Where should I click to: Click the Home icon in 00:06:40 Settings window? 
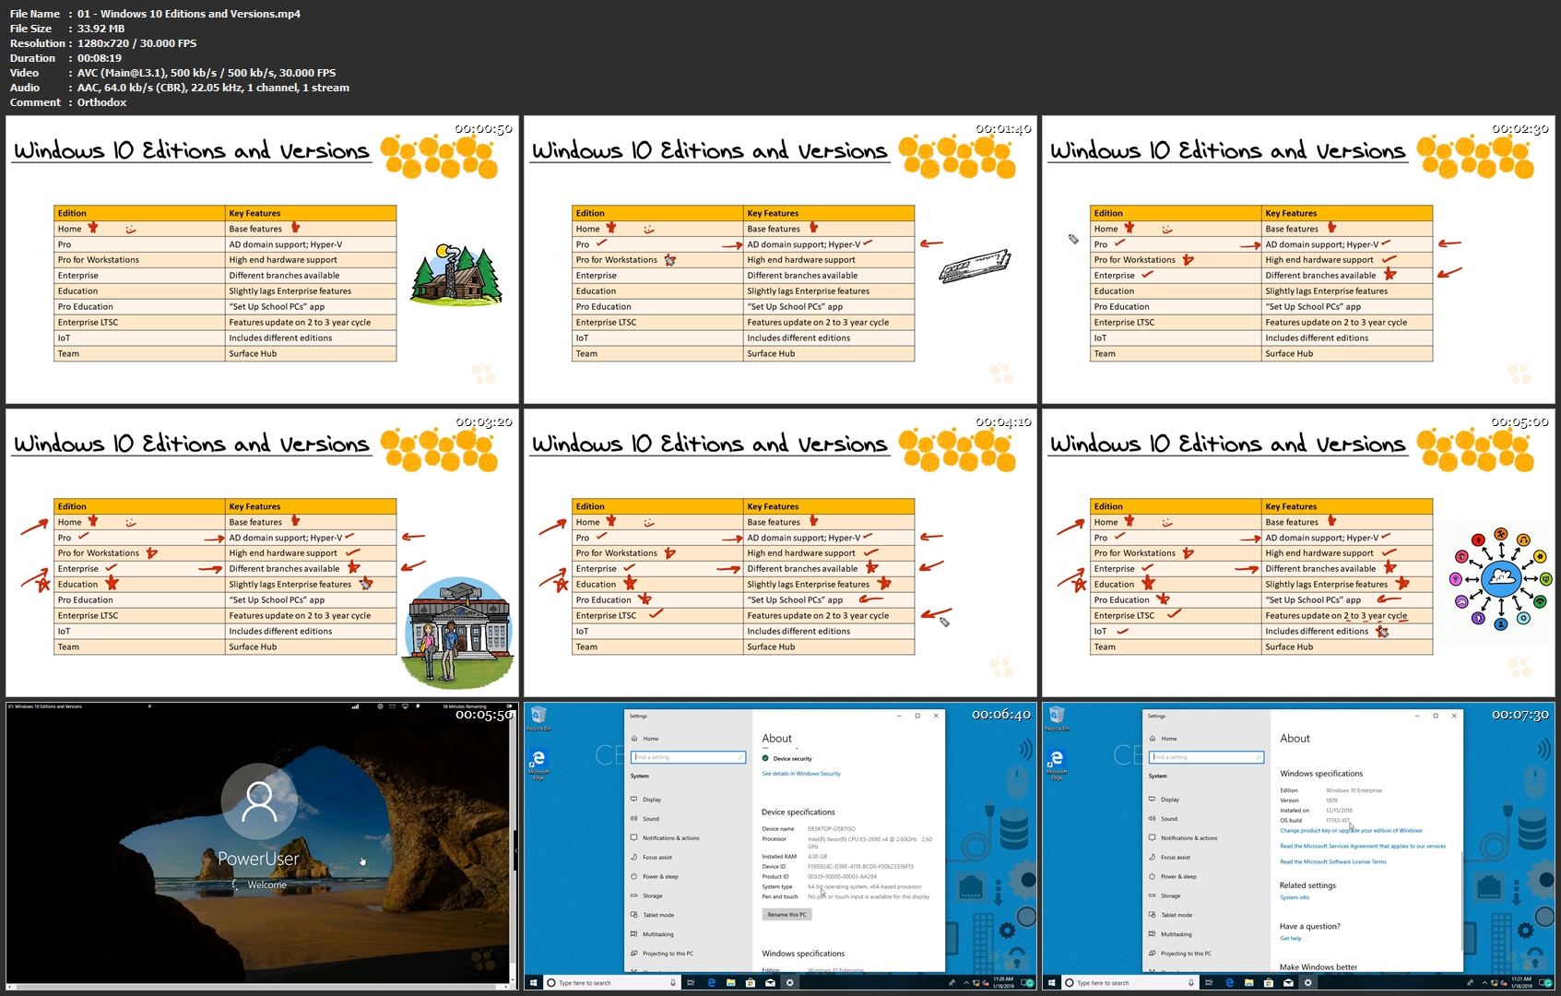[x=634, y=739]
